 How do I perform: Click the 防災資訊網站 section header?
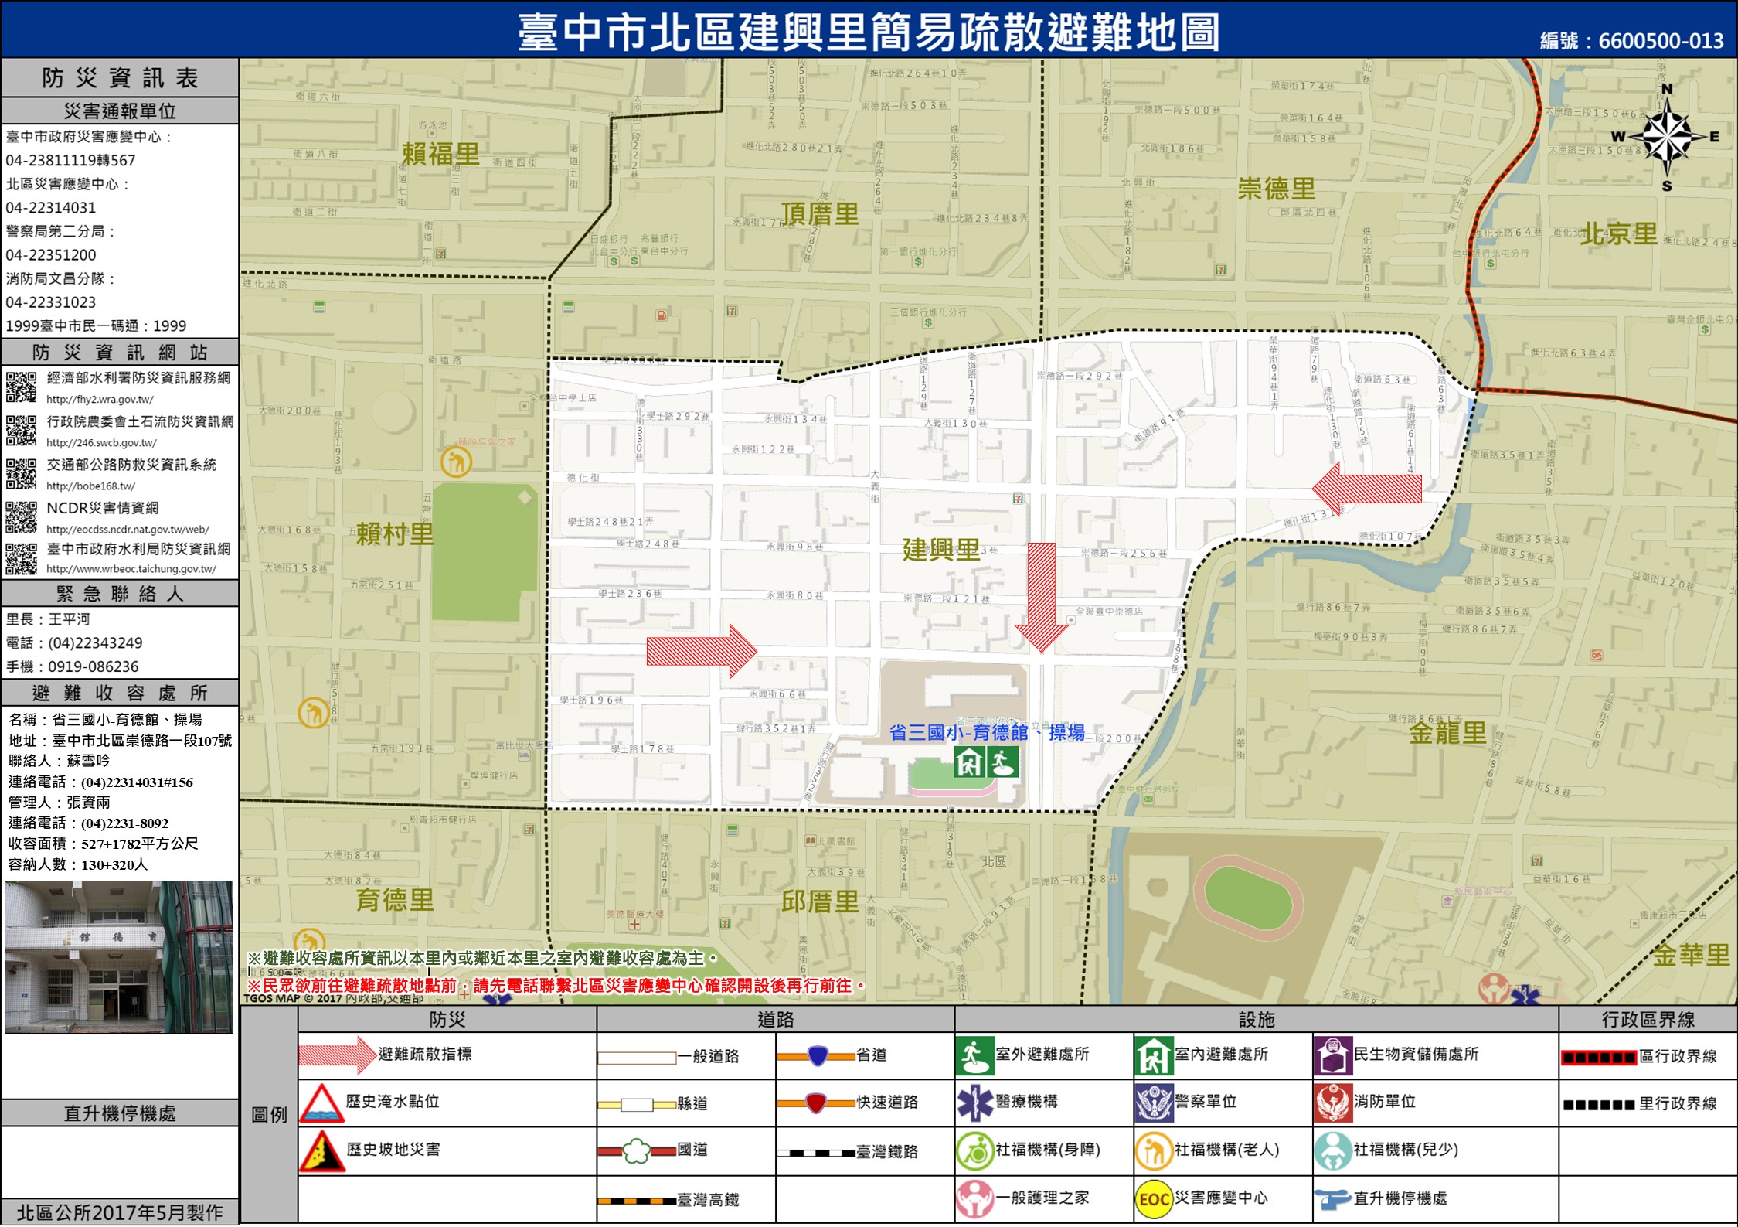pos(120,353)
